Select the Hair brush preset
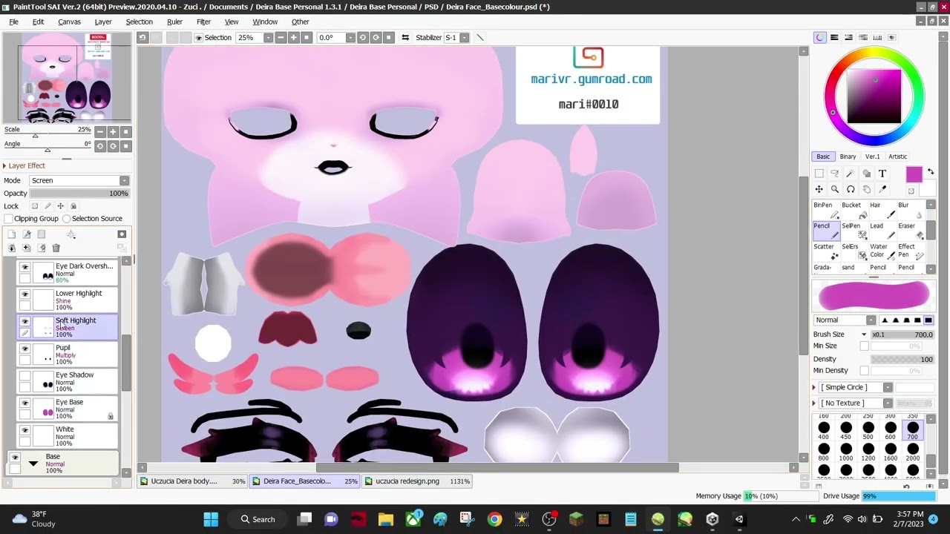 coord(882,210)
